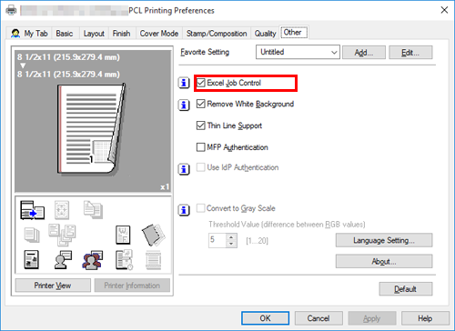Click the document with clock icon
The height and width of the screenshot is (331, 455).
(124, 260)
